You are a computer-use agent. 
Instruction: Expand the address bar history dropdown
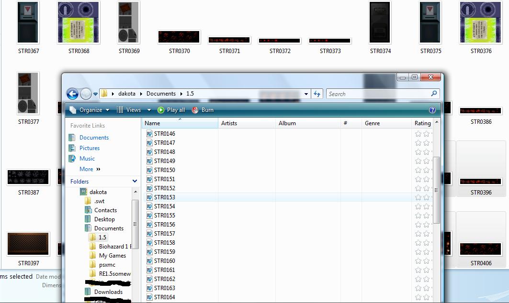tap(306, 94)
